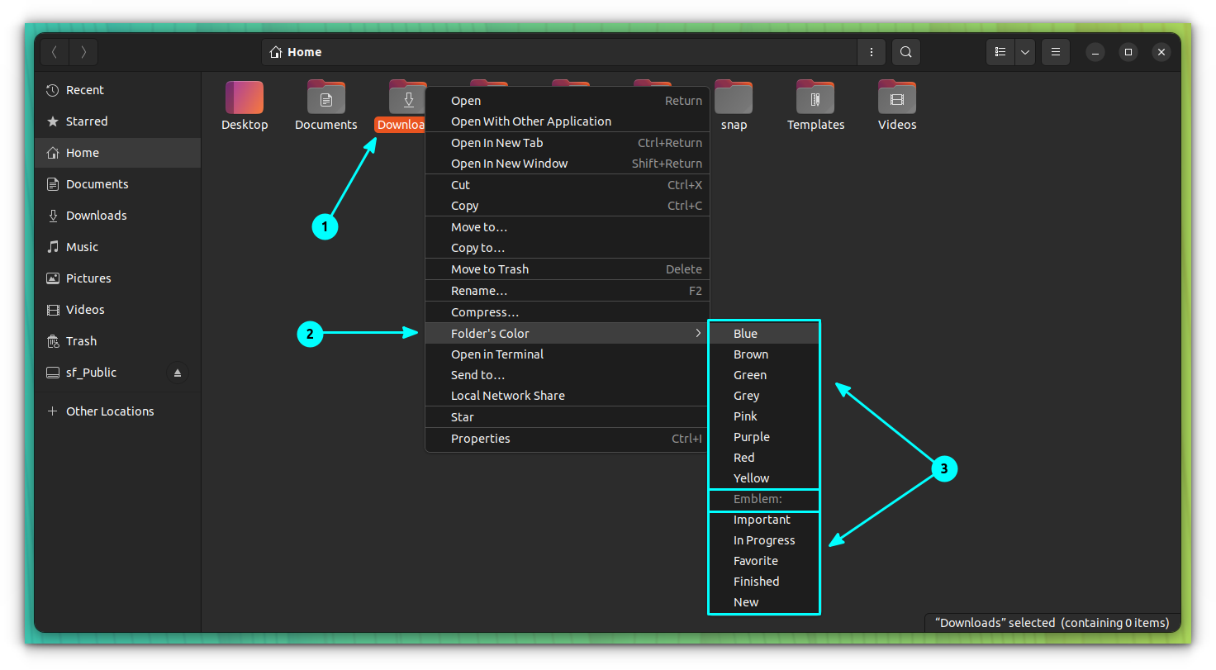This screenshot has height=670, width=1216.
Task: Open Starred in the sidebar
Action: [118, 121]
